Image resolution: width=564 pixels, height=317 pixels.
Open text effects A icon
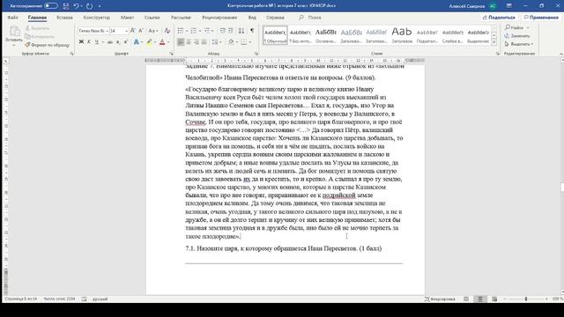coord(137,42)
